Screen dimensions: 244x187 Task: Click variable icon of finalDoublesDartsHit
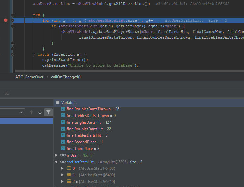point(63,129)
